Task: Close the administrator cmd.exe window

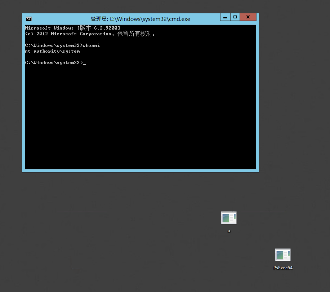Action: click(248, 17)
